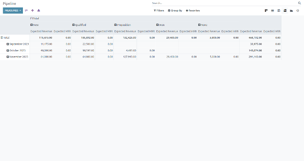Click the Download xlsx icon
This screenshot has width=304, height=161.
39,11
